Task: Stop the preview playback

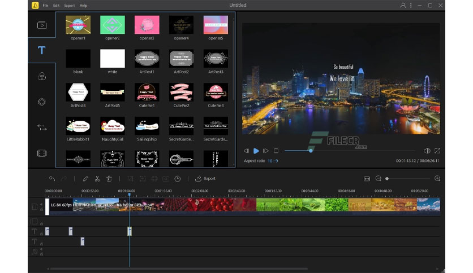Action: coord(276,151)
